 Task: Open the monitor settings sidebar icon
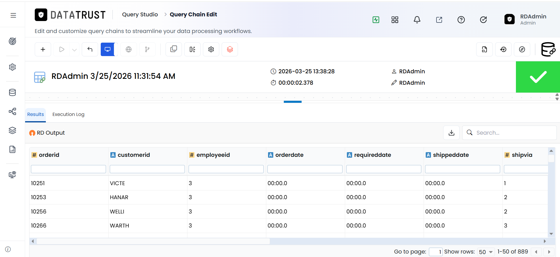tap(12, 175)
